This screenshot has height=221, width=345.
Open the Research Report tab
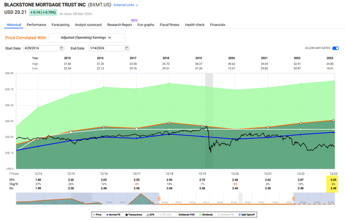click(x=120, y=25)
